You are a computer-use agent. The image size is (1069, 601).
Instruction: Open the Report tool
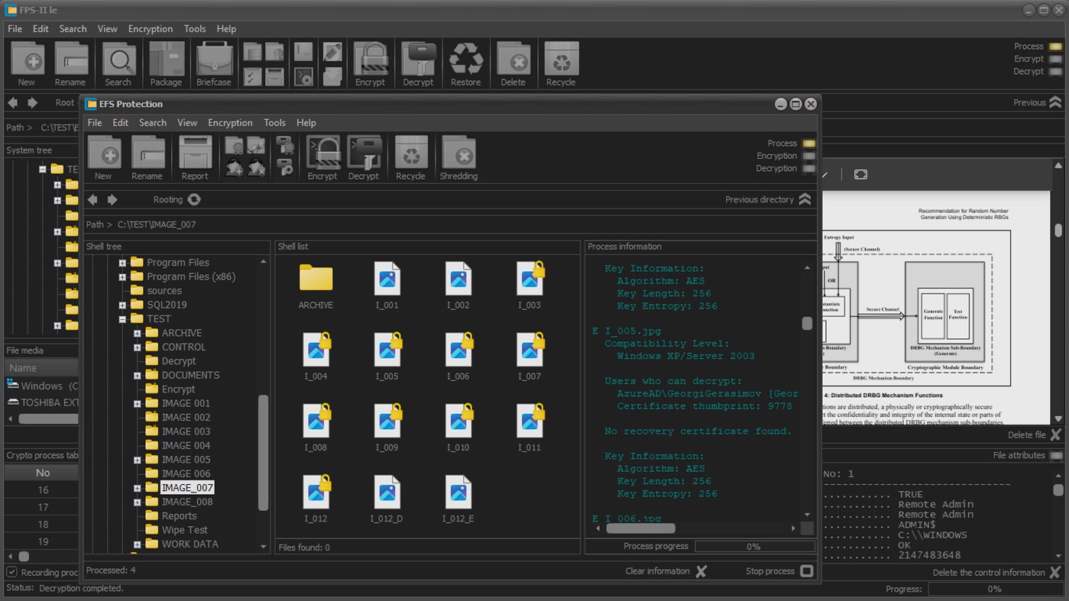coord(195,157)
